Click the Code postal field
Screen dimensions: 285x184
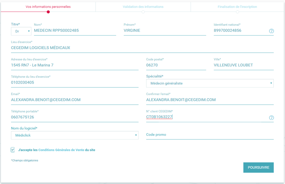click(176, 65)
